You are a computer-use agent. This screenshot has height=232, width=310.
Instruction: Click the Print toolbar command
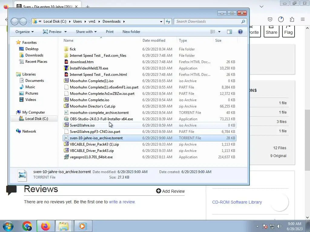110,32
